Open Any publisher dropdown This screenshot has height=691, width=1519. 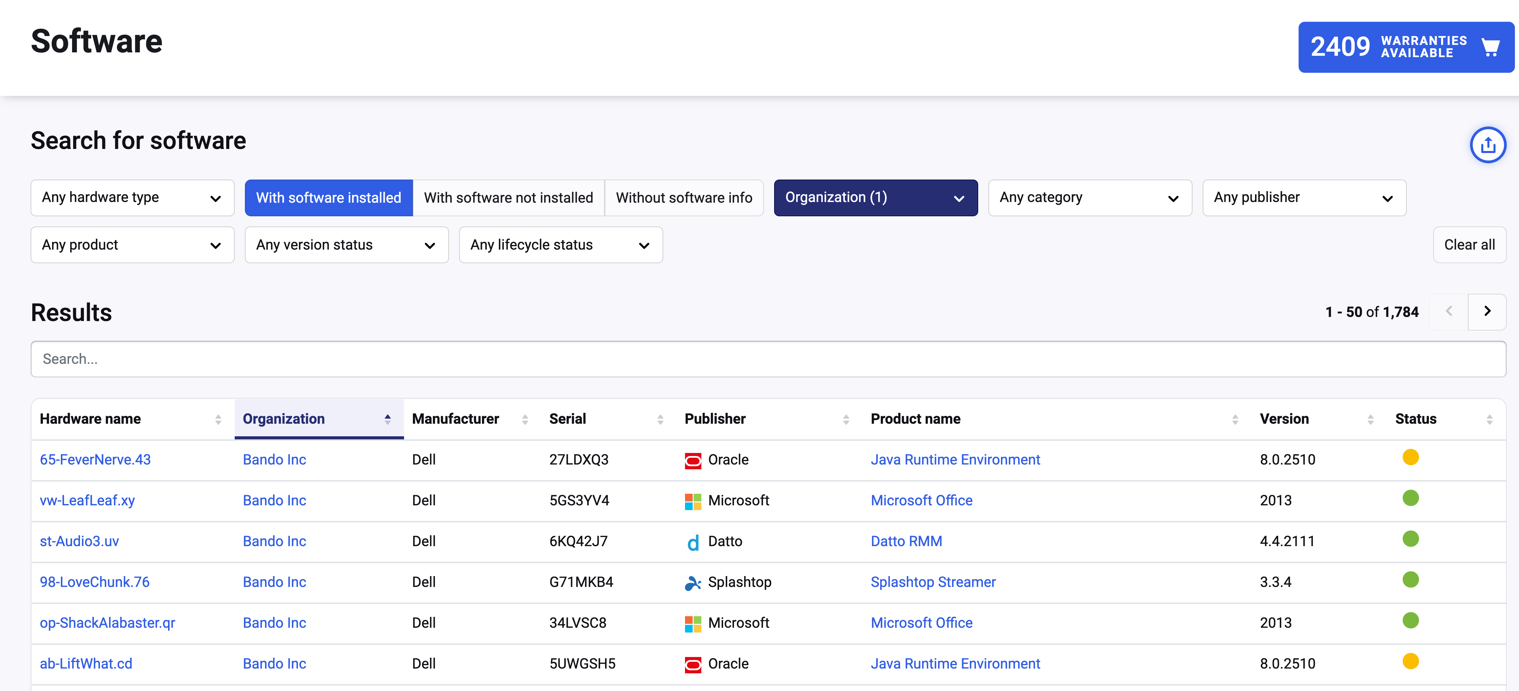tap(1304, 198)
